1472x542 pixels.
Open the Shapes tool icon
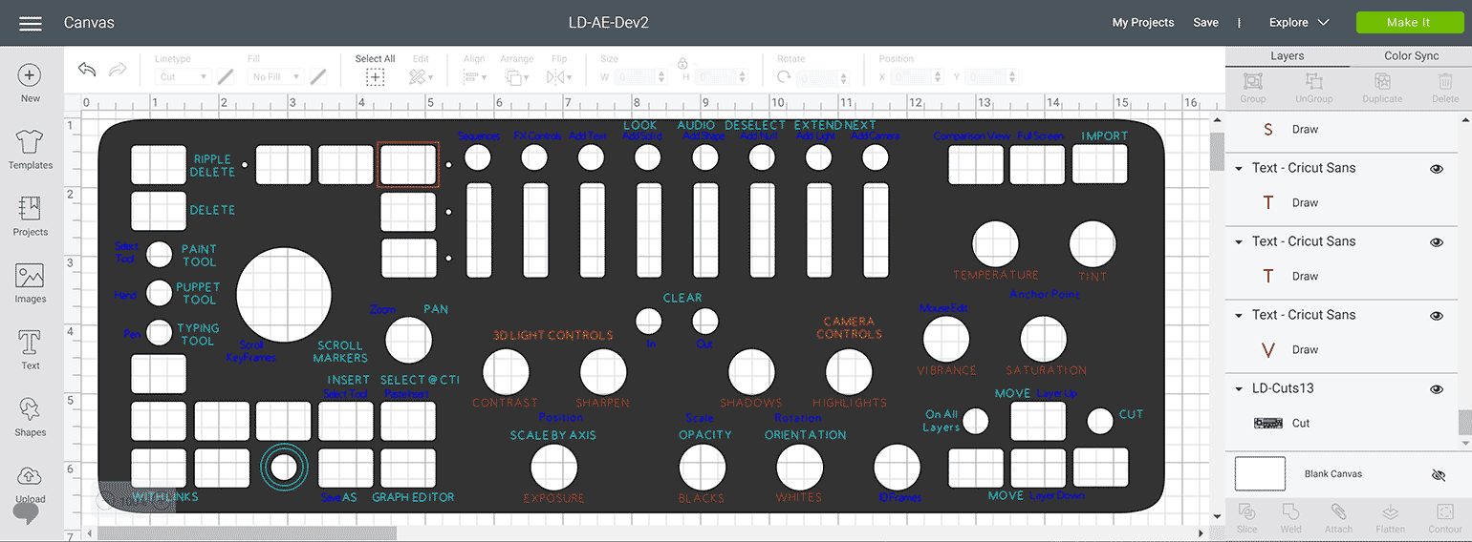coord(31,409)
